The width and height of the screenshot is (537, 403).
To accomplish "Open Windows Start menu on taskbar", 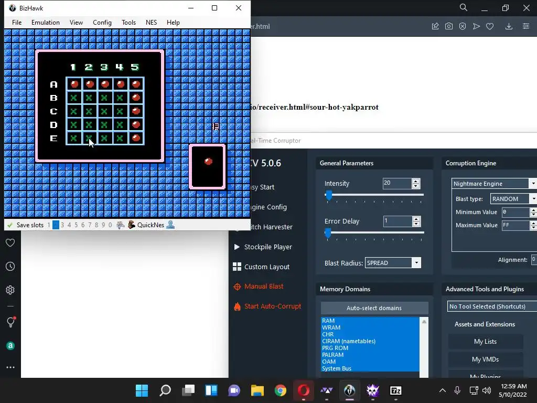I will click(x=142, y=390).
